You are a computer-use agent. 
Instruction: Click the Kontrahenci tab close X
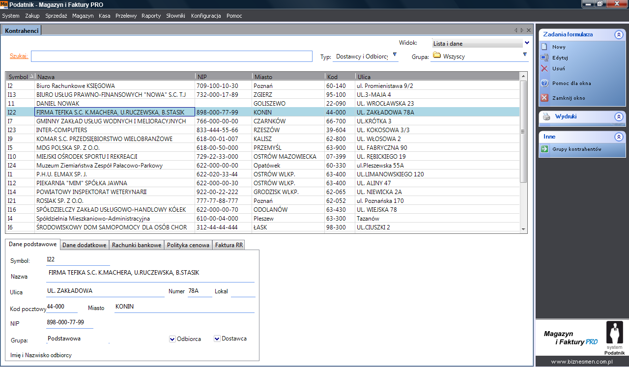point(529,30)
